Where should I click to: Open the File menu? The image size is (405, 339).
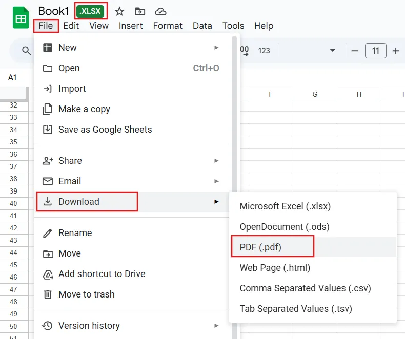click(46, 26)
